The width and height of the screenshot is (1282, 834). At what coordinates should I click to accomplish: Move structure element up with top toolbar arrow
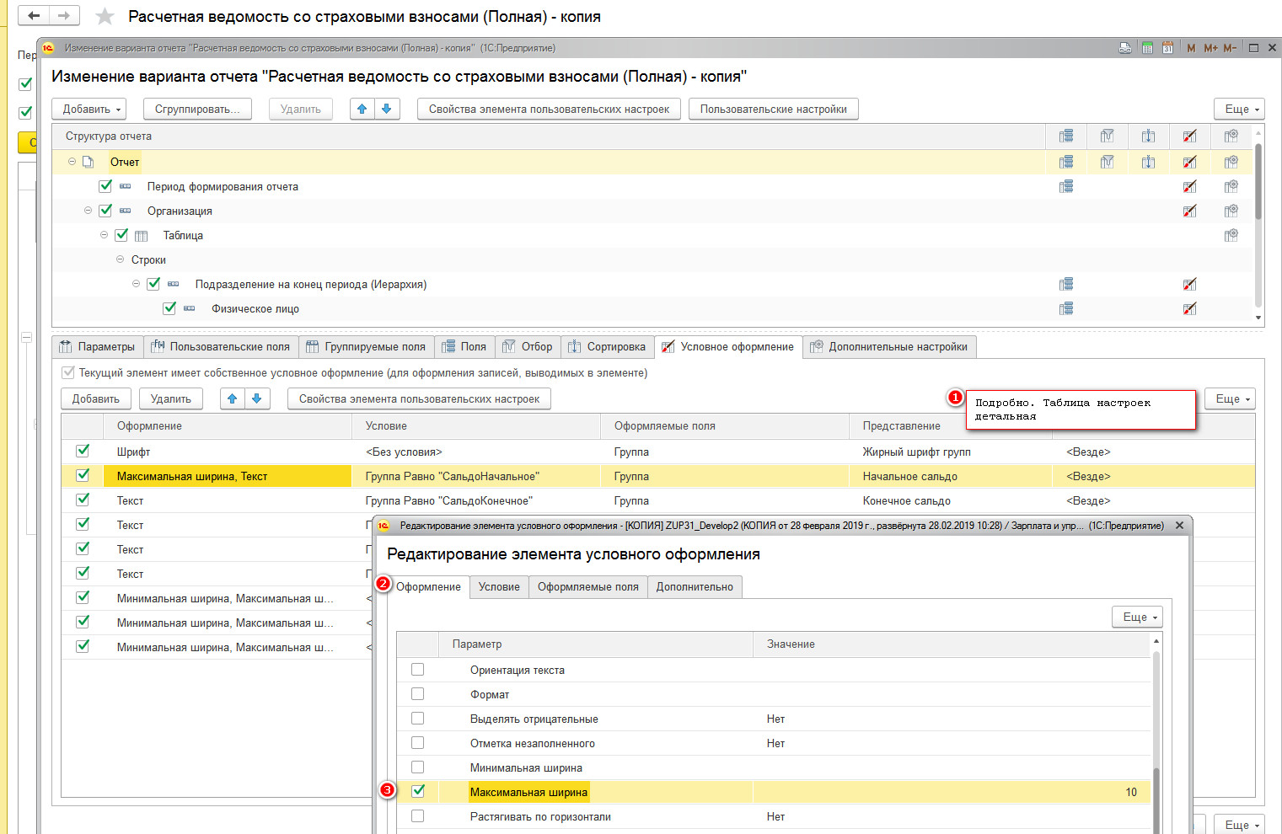362,109
